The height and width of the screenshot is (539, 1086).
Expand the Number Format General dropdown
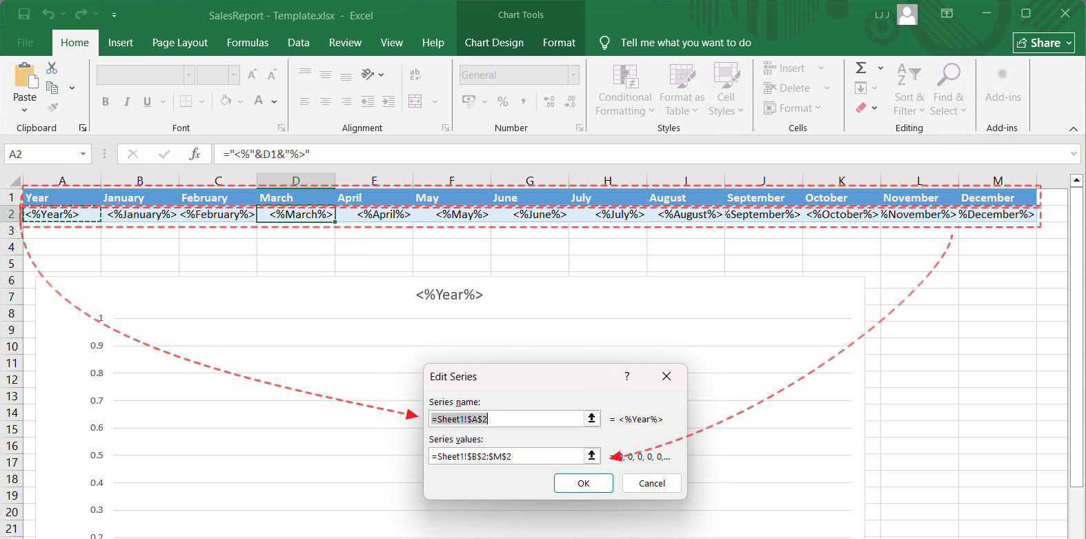(573, 75)
